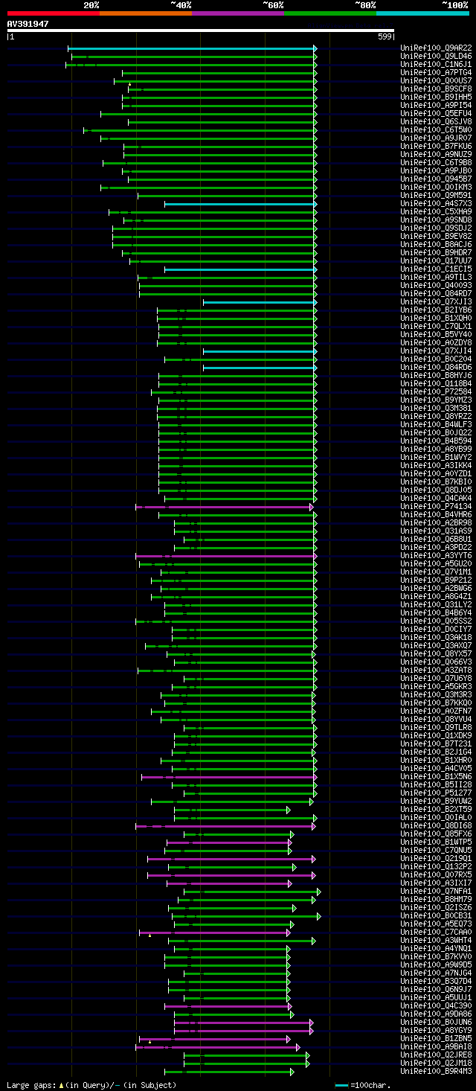Screen dimensions: 476x1091
Task: Click the UniRef100_Q7XJI4 label
Action: (436, 351)
